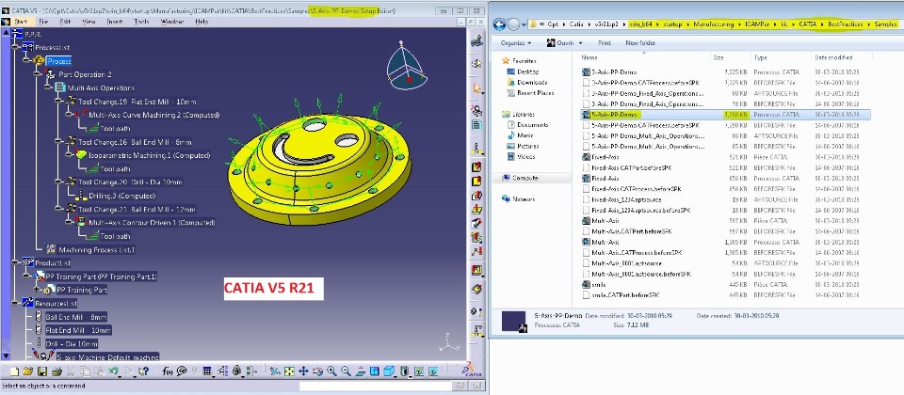Click the Back button in Explorer window
Viewport: 904px width, 395px height.
pos(499,24)
